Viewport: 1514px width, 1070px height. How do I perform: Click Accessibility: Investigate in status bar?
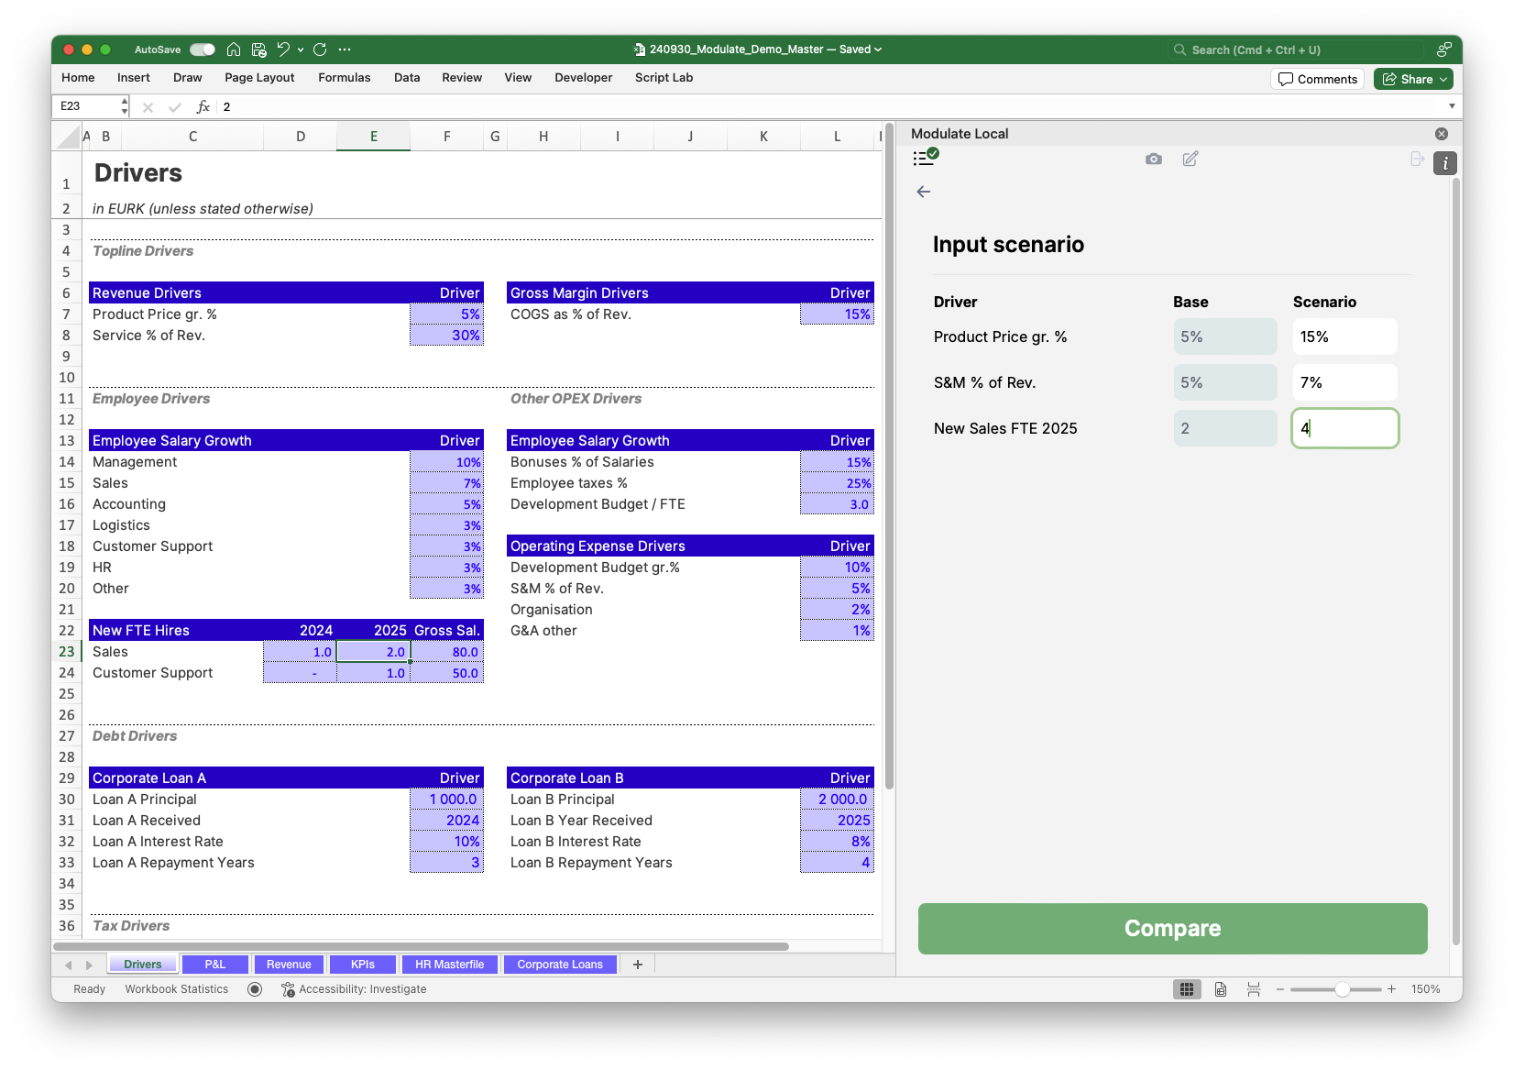pos(354,989)
